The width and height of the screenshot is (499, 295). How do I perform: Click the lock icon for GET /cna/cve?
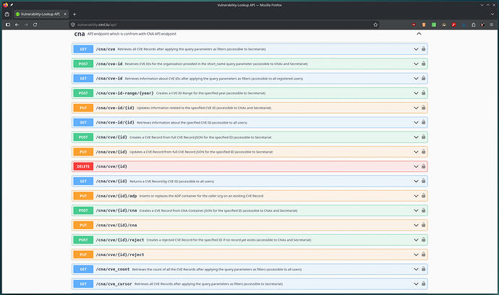click(x=423, y=49)
